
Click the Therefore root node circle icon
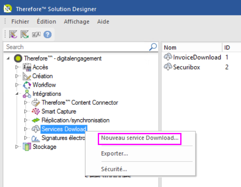coord(18,59)
